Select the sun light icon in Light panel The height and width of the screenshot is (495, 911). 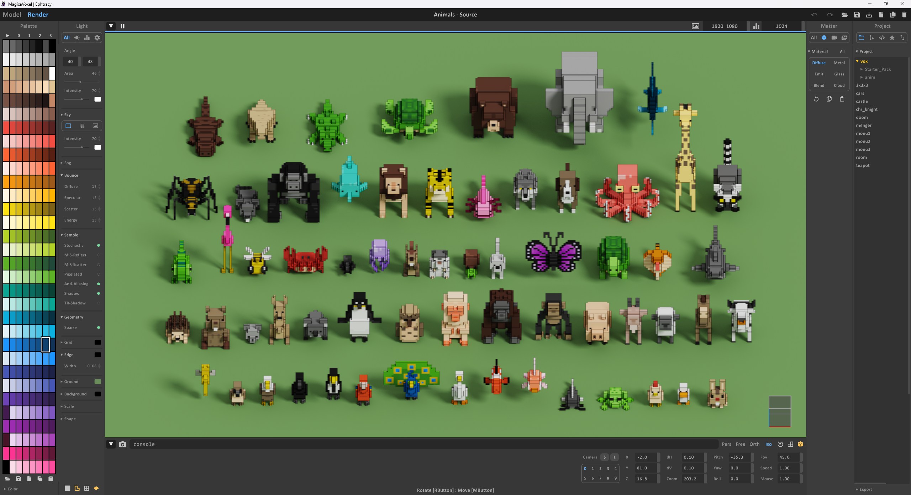tap(77, 38)
